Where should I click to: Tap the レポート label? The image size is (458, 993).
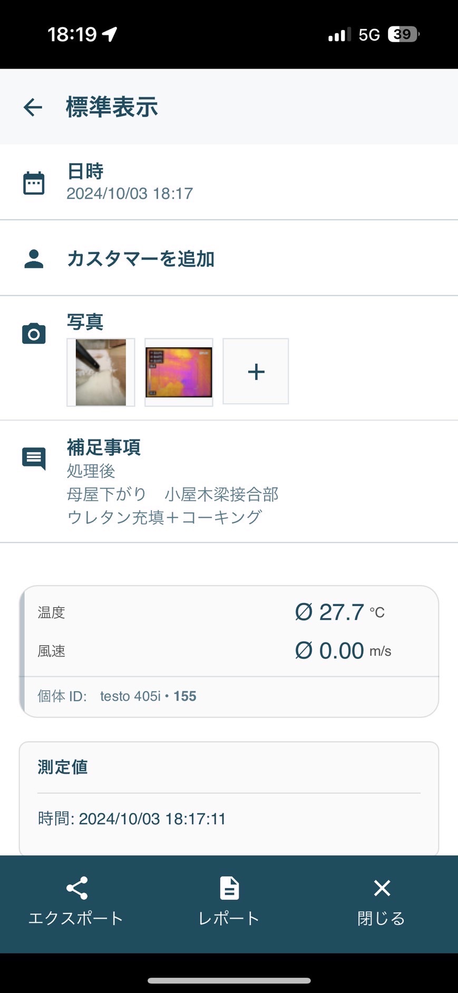click(229, 918)
